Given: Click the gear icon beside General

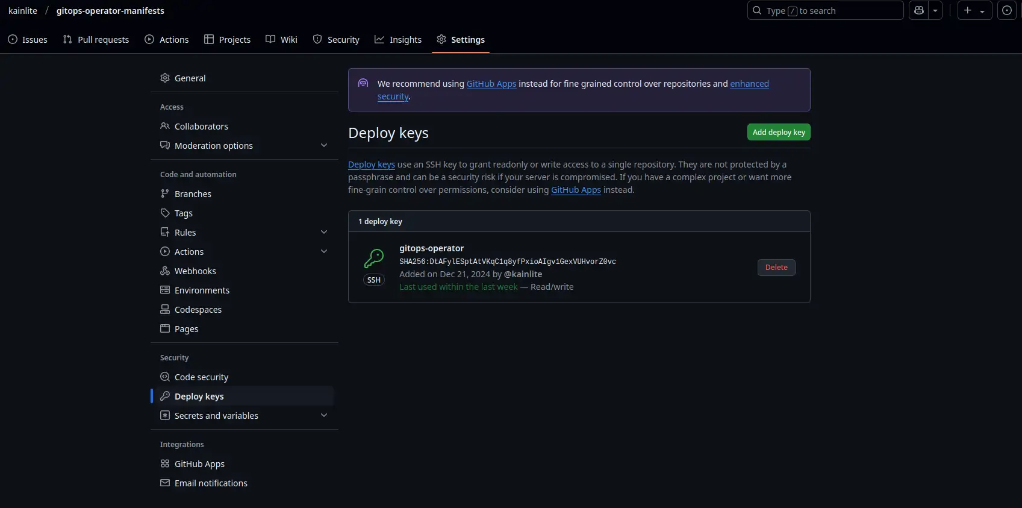Looking at the screenshot, I should pos(165,78).
